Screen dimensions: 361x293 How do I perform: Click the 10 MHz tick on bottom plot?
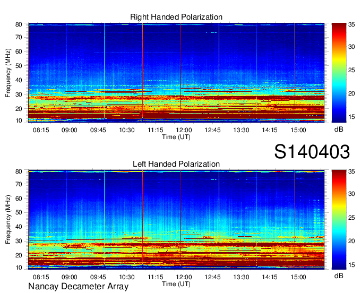point(19,268)
